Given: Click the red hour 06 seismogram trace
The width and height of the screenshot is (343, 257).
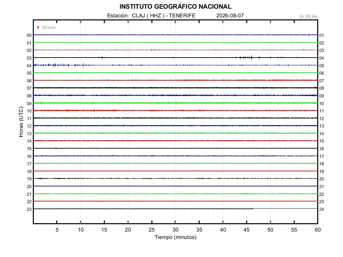Looking at the screenshot, I should 176,80.
